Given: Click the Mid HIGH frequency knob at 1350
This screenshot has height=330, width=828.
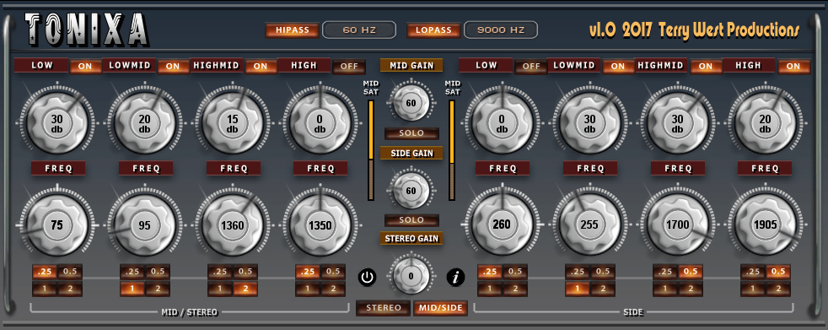Looking at the screenshot, I should [320, 225].
